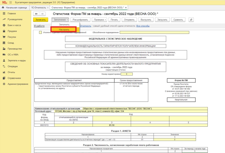The width and height of the screenshot is (225, 153).
Task: Click the Форма № ПМ box
Action: tap(181, 80)
